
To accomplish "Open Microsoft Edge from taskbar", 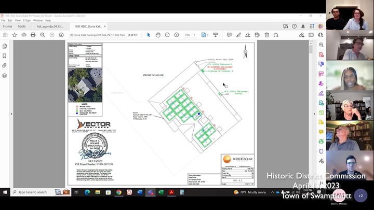I will pyautogui.click(x=87, y=192).
